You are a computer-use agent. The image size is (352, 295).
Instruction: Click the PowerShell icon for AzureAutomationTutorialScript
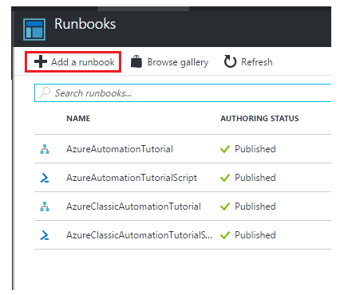coord(45,178)
